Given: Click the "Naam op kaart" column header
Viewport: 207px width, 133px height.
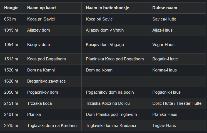Looking at the screenshot, I should pos(41,8).
